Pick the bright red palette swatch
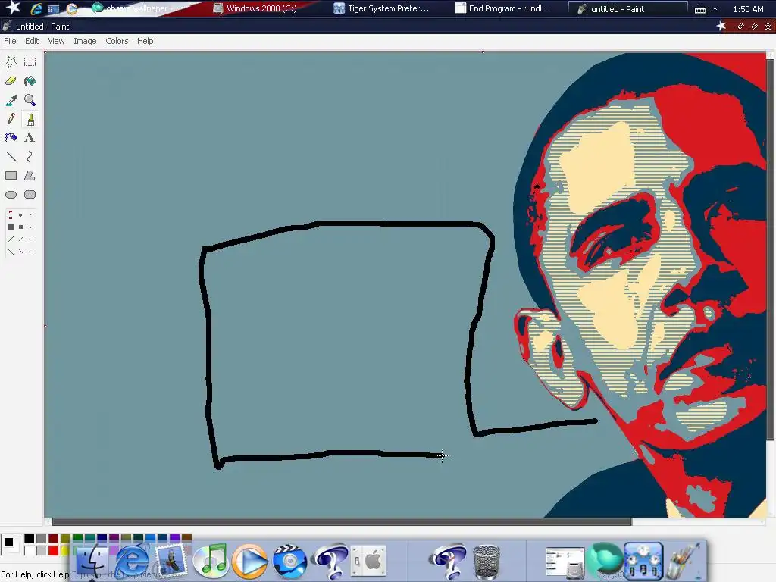 click(54, 550)
